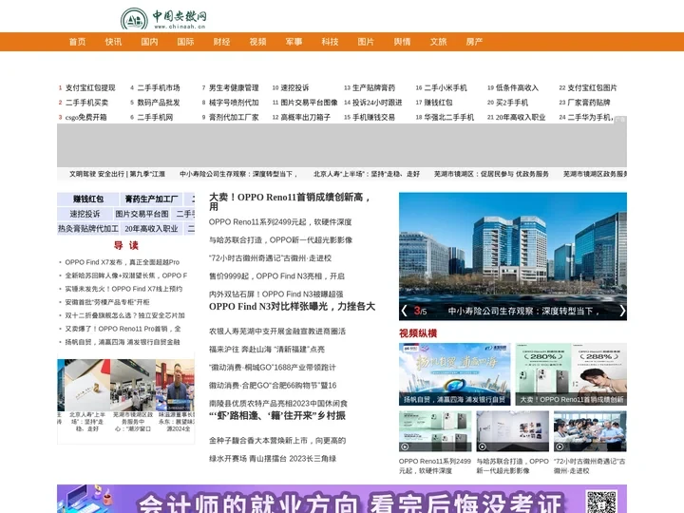Open the 扬帆自贸 浦赢四海 video card
Viewport: 684px width, 513px height.
click(x=454, y=374)
